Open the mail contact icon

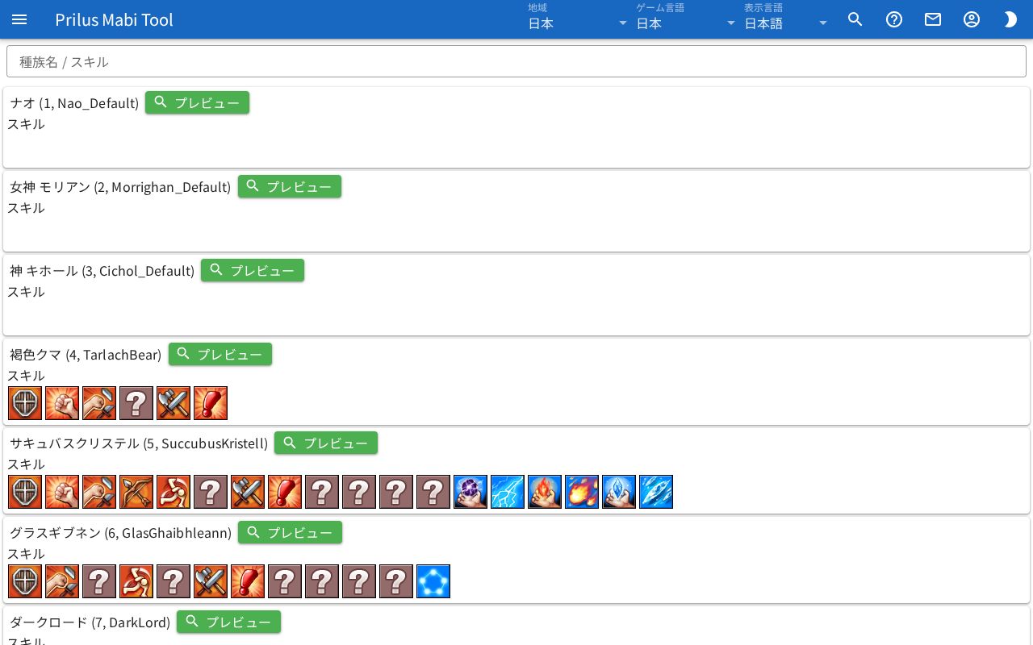point(933,19)
